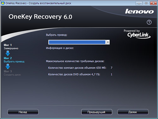Minimize the OneKey Recovery window
Viewport: 158px width, 119px height.
139,3
